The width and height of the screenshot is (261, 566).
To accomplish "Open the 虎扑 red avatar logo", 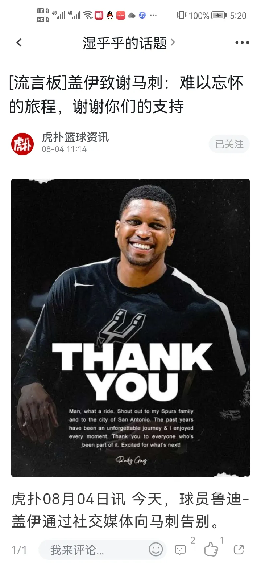I will click(x=22, y=144).
